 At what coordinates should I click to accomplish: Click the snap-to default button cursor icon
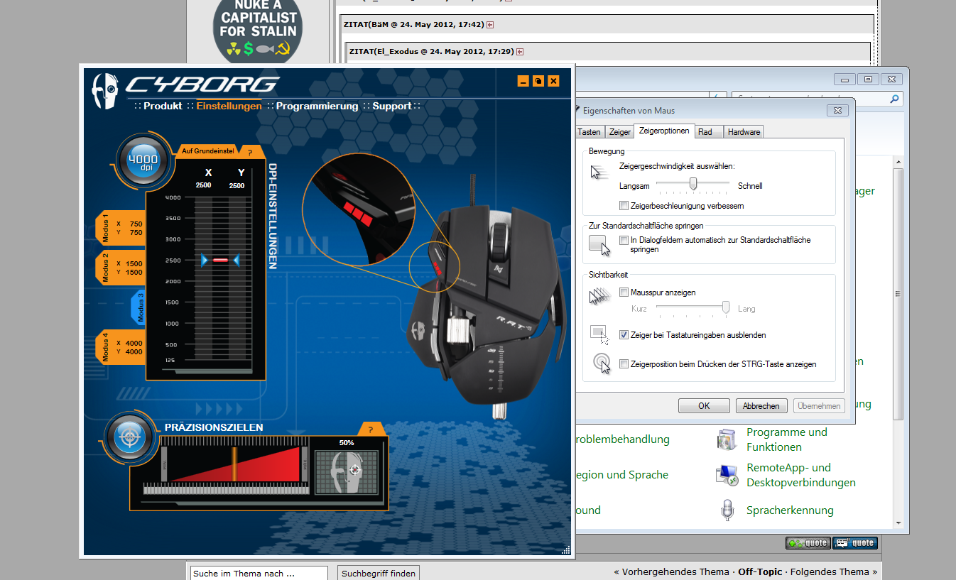coord(599,245)
